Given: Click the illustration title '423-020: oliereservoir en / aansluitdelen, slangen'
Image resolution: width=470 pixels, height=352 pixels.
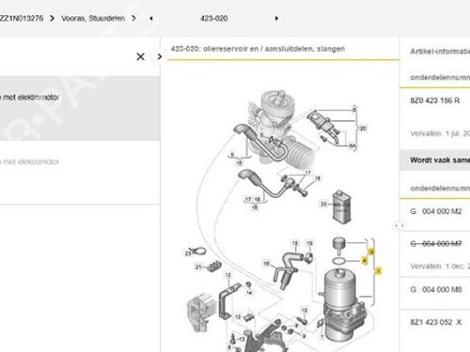Looking at the screenshot, I should pyautogui.click(x=258, y=49).
